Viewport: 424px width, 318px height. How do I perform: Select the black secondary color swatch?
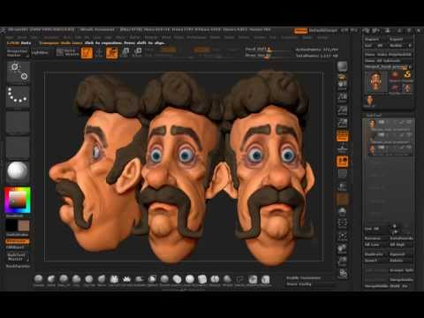[x=11, y=225]
